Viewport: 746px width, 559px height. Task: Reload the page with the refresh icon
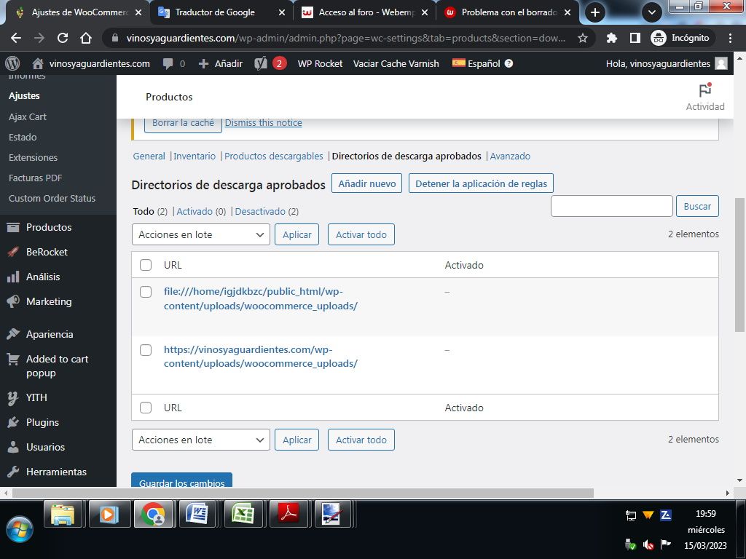63,38
